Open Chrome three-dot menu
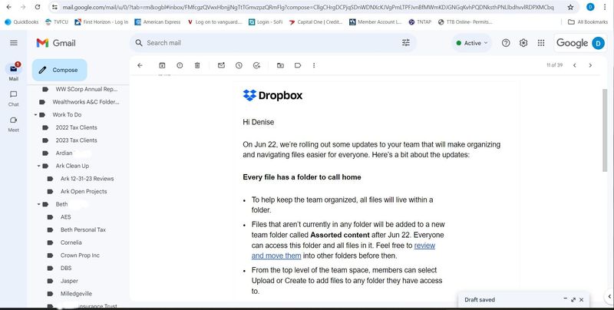 [x=606, y=7]
